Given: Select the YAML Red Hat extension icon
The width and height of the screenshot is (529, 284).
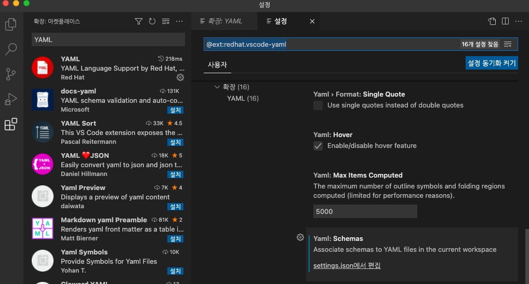Looking at the screenshot, I should click(x=43, y=67).
